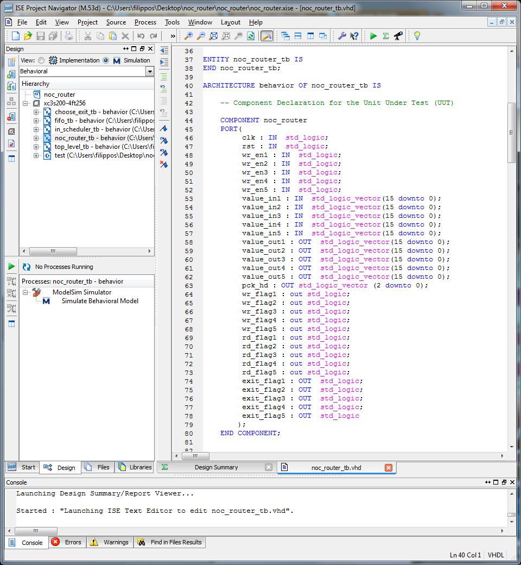Click the Remove Source red minus icon
The width and height of the screenshot is (521, 565).
click(11, 116)
